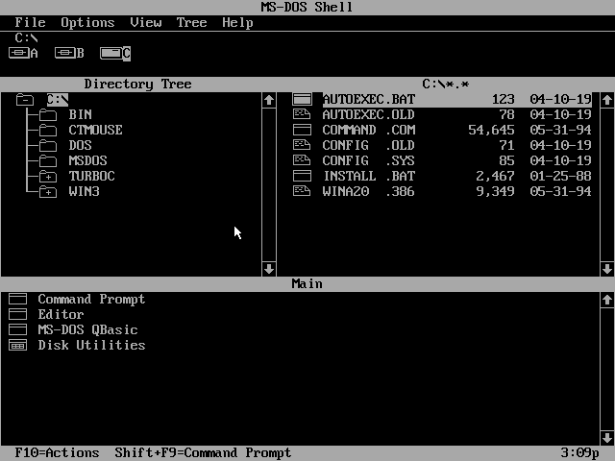Click the CONFIG.SYS file icon
Screen dimensions: 615x461
click(302, 160)
